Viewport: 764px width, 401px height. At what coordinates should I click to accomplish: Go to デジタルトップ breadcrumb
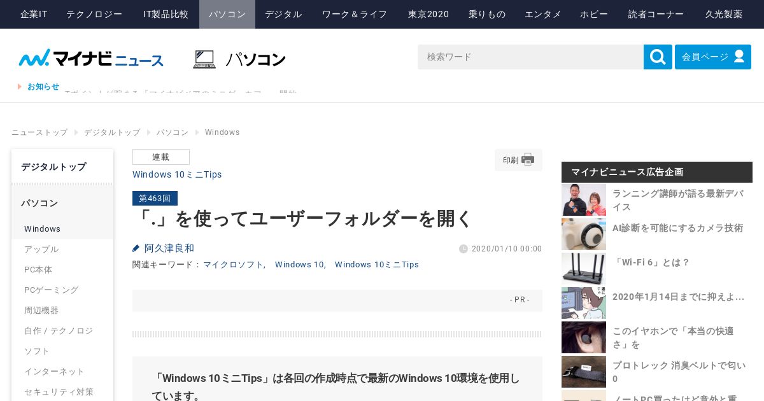(112, 132)
